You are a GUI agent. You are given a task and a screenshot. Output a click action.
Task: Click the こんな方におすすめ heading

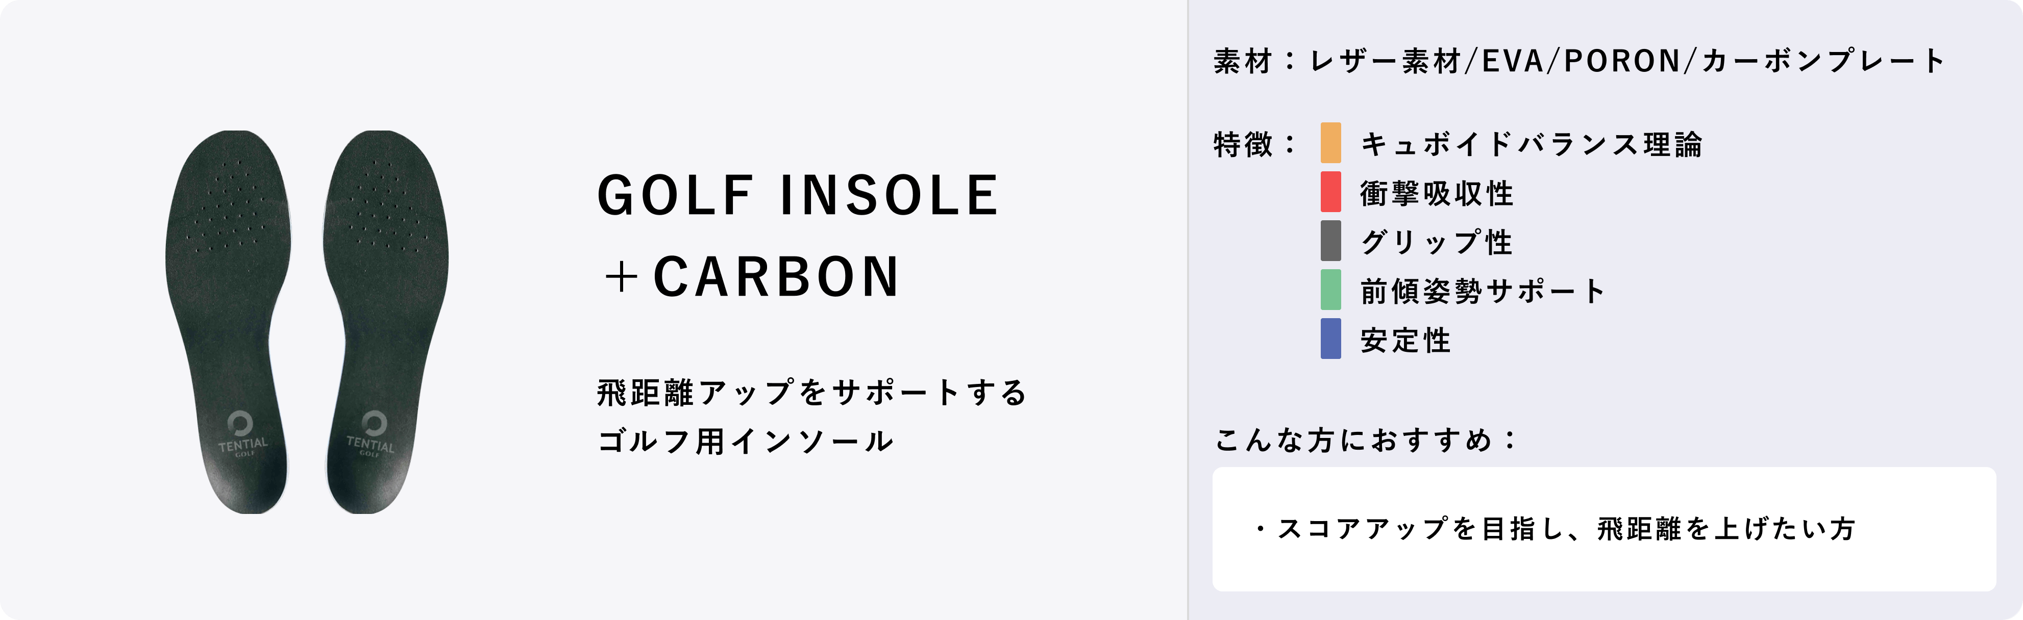click(1366, 441)
